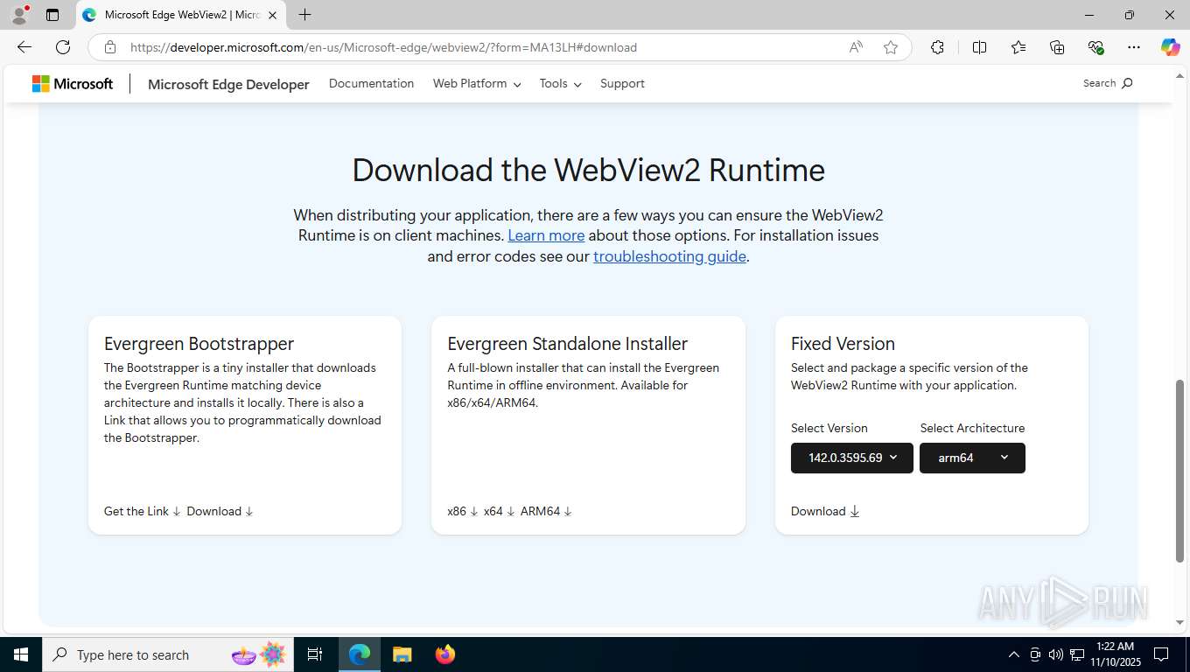This screenshot has height=672, width=1190.
Task: Open Task View from taskbar
Action: coord(315,654)
